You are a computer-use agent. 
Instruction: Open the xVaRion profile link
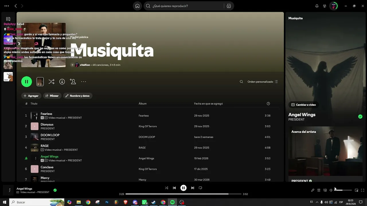(85, 65)
